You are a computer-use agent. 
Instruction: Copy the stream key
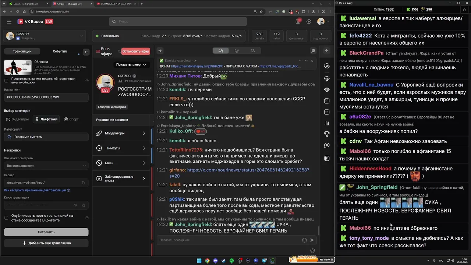[83, 205]
